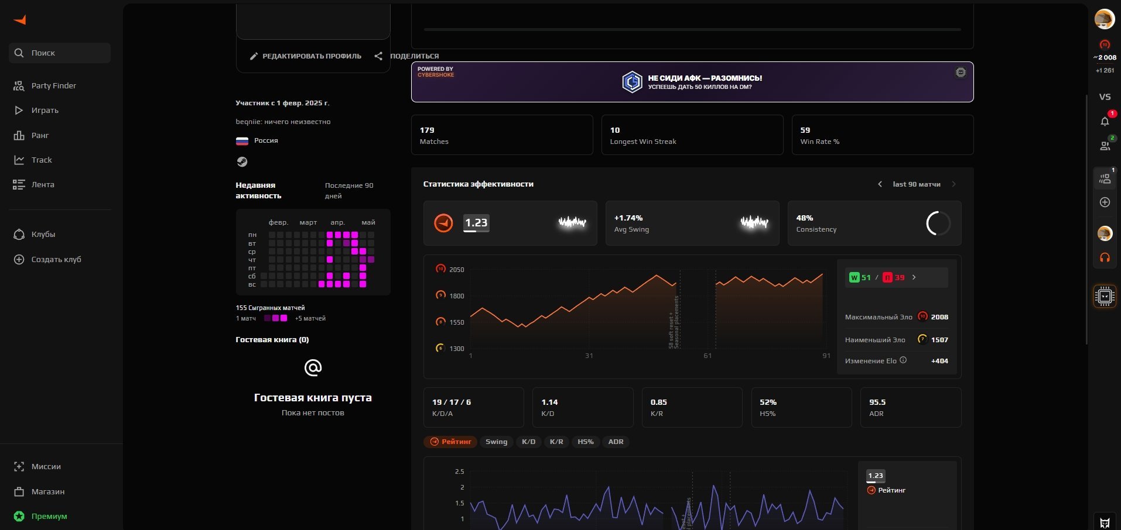The image size is (1121, 530).
Task: Click the orange headphones icon
Action: click(1105, 257)
